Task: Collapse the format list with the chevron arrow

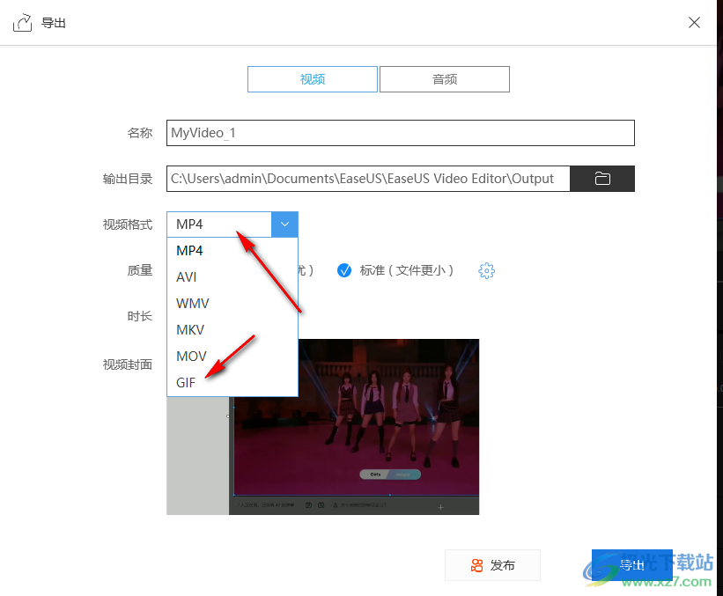Action: pyautogui.click(x=284, y=224)
